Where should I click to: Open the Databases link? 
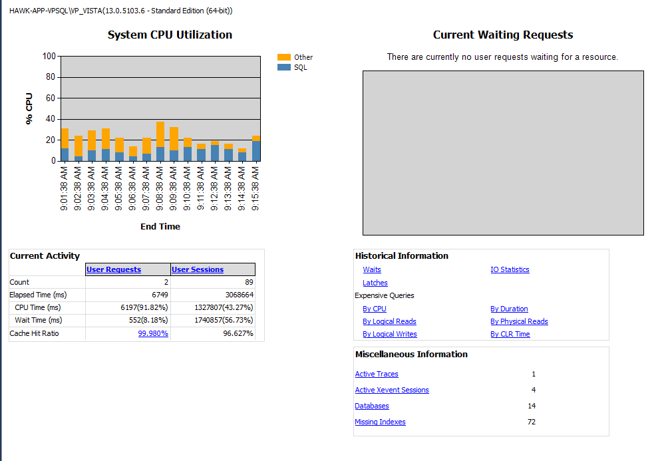(x=372, y=406)
